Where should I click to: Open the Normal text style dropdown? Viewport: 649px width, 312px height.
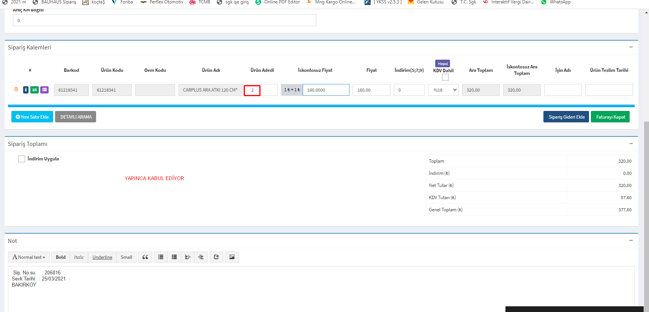(x=29, y=257)
